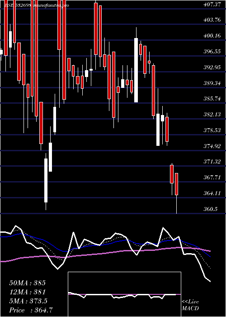Click the 378.53 price axis label
Viewport: 226px width, 317px height.
pos(213,130)
